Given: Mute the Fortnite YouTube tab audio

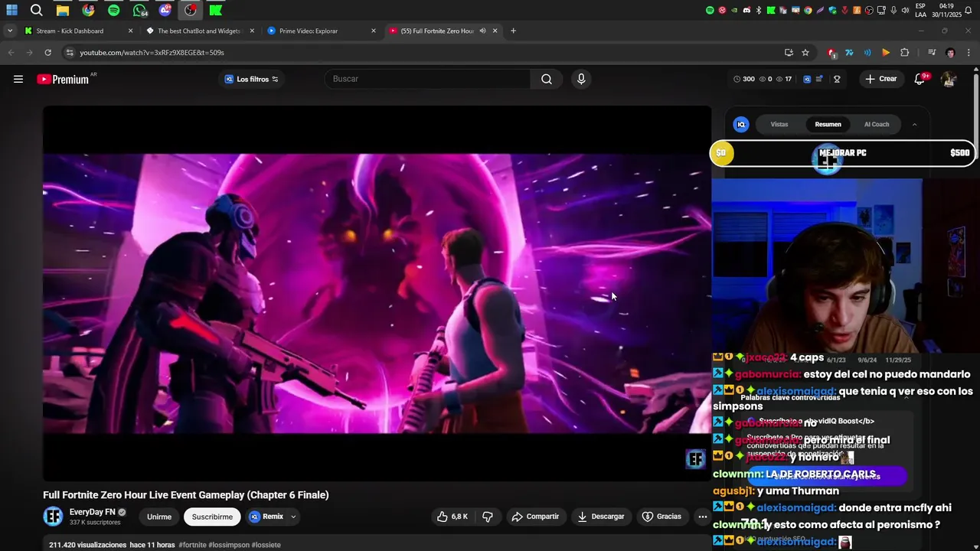Looking at the screenshot, I should coord(482,31).
